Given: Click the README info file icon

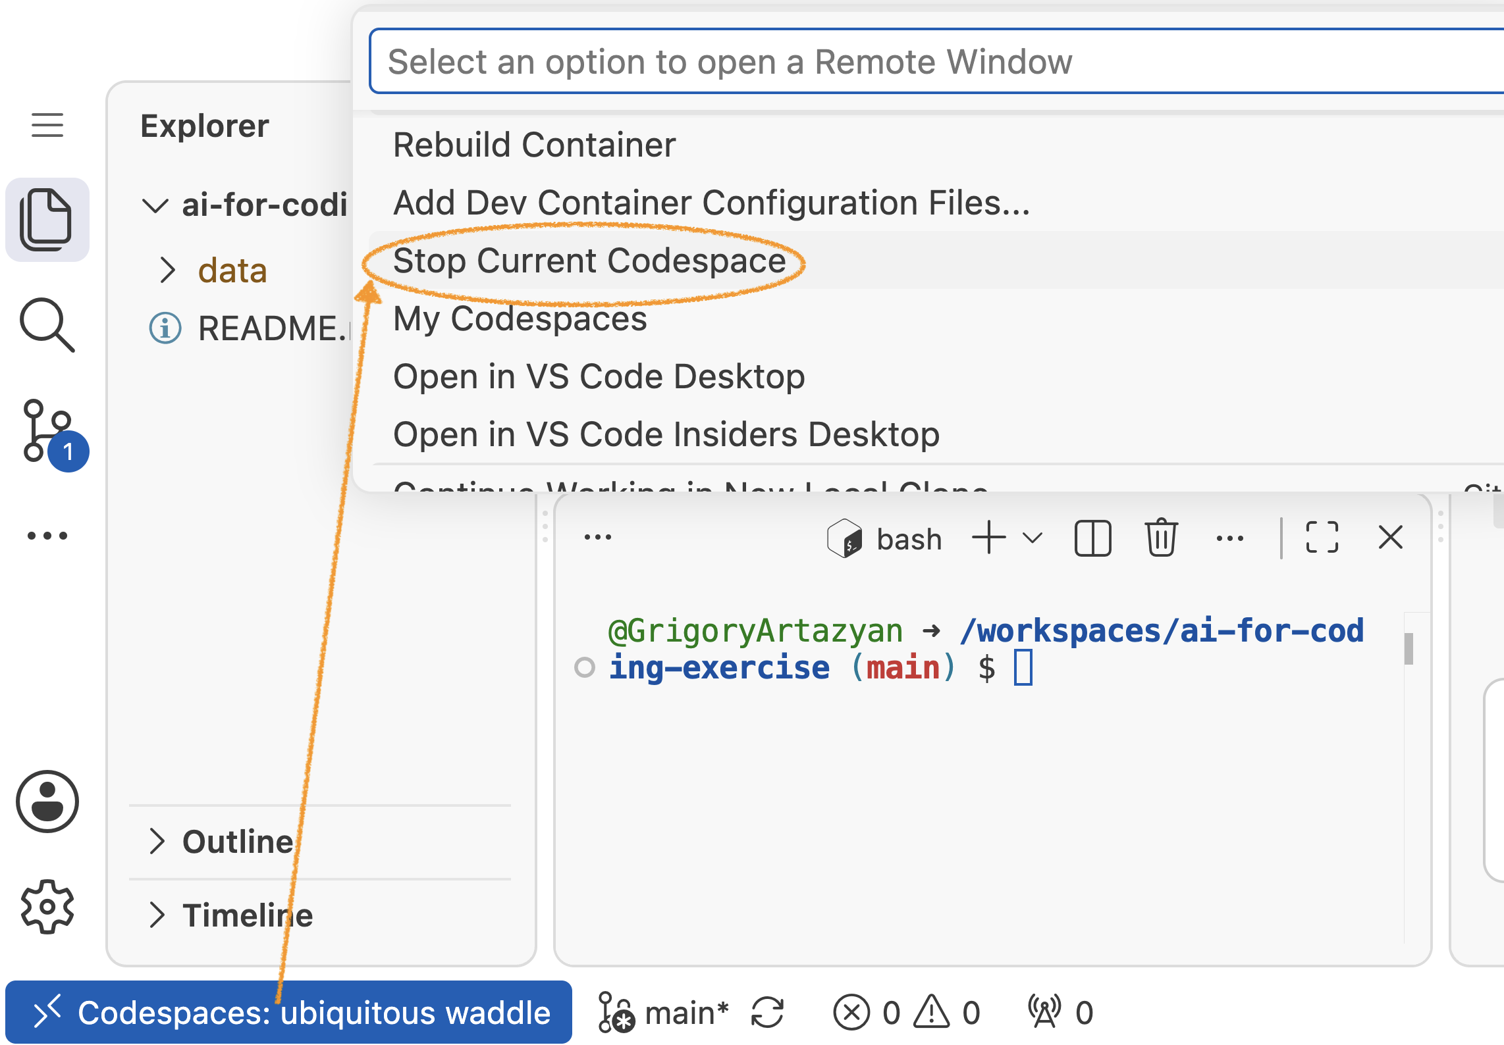Looking at the screenshot, I should pyautogui.click(x=165, y=328).
